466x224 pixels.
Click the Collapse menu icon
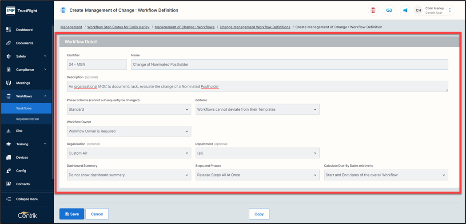click(x=8, y=199)
